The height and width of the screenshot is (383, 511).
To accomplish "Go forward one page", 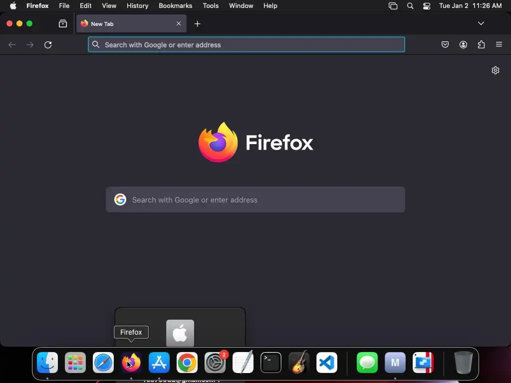I will pyautogui.click(x=30, y=44).
